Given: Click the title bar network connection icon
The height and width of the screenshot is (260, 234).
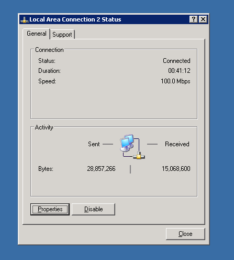Looking at the screenshot, I should [25, 20].
